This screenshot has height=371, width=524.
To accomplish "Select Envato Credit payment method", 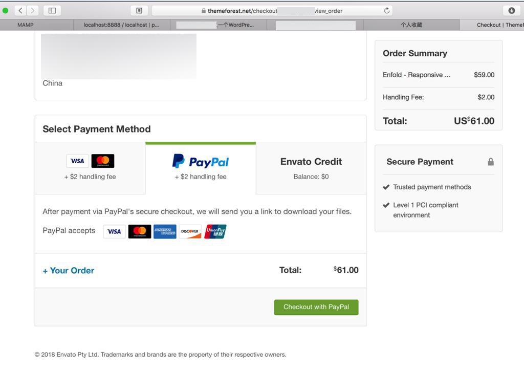I will tap(311, 168).
